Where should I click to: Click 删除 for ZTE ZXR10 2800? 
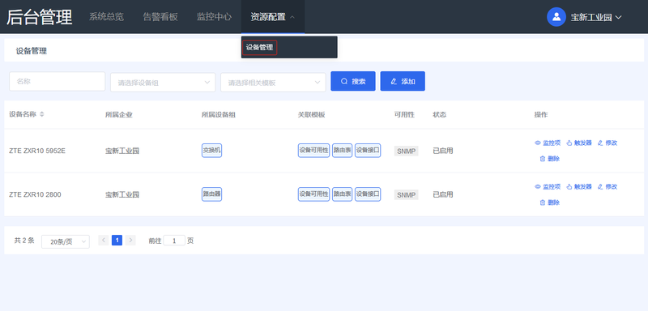(x=550, y=202)
